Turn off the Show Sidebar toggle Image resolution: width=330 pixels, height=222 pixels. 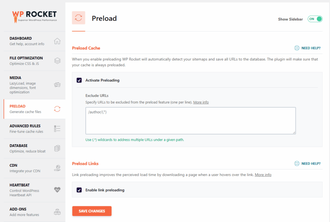coord(315,19)
